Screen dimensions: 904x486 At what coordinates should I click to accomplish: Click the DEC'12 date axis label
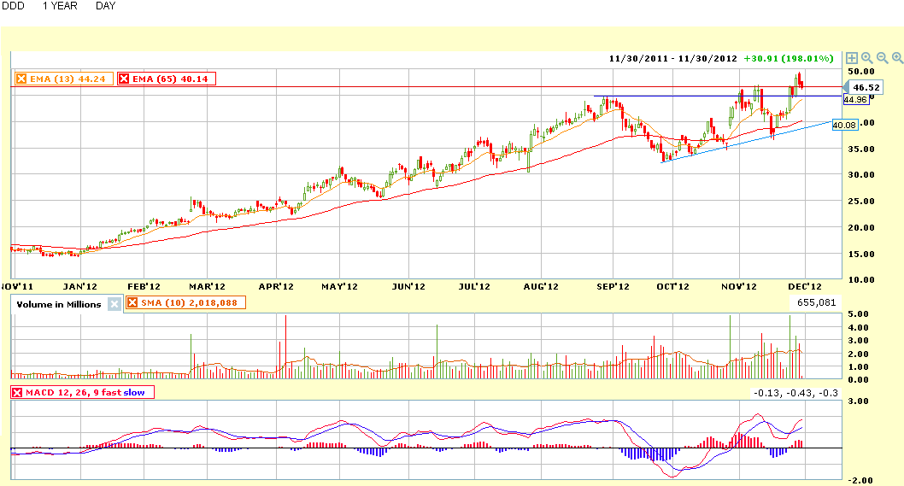(805, 286)
